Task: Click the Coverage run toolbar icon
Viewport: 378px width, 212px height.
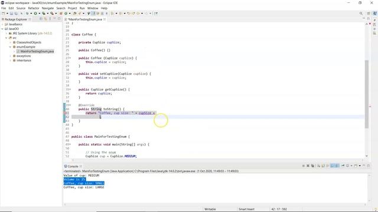Action: (x=43, y=14)
